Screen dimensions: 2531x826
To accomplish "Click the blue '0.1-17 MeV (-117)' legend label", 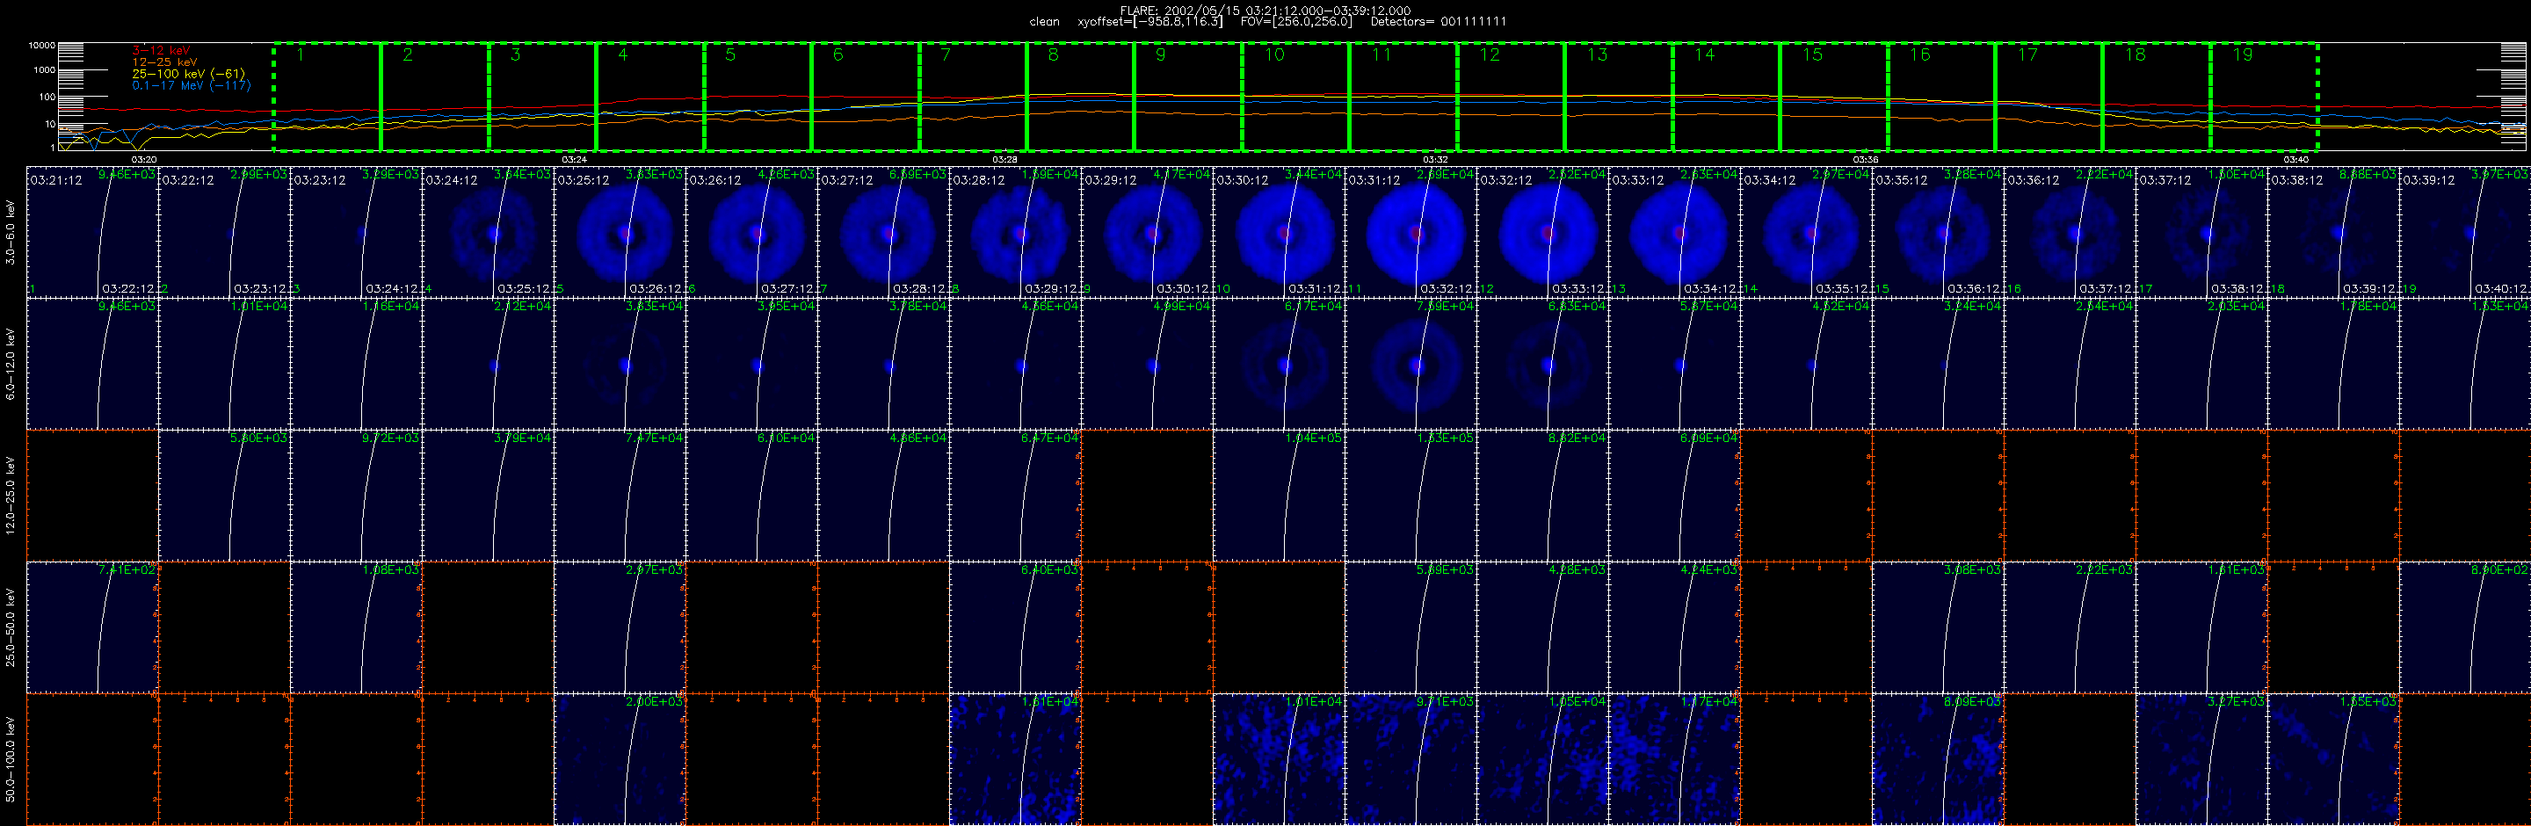I will coord(191,85).
